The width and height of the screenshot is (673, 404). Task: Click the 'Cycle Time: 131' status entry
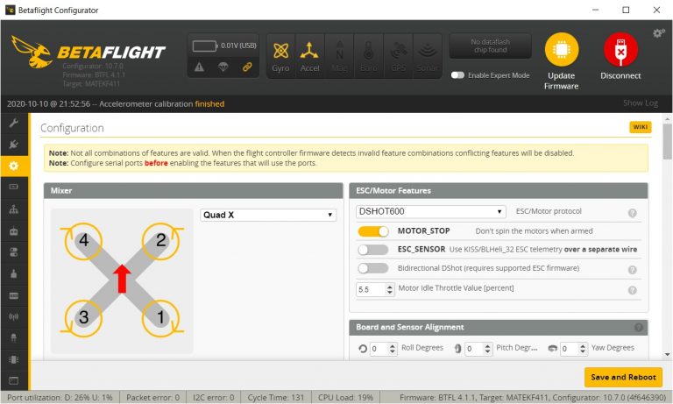click(276, 398)
